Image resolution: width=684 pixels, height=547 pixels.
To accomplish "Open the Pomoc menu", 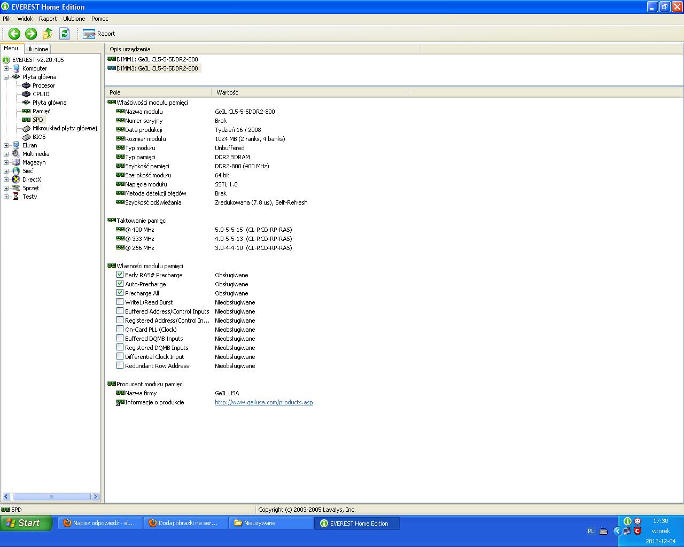I will click(x=100, y=19).
